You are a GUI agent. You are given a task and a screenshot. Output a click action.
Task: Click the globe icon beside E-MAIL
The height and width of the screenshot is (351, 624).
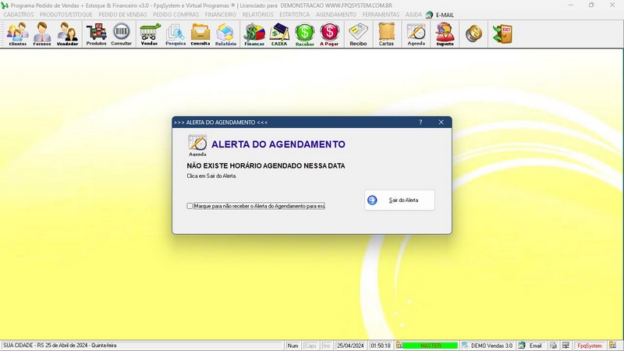click(x=430, y=15)
